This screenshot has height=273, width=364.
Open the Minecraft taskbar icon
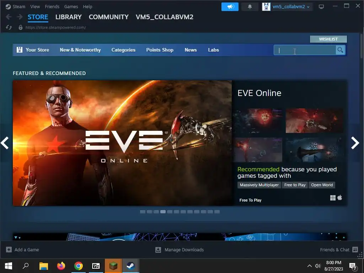(x=113, y=266)
